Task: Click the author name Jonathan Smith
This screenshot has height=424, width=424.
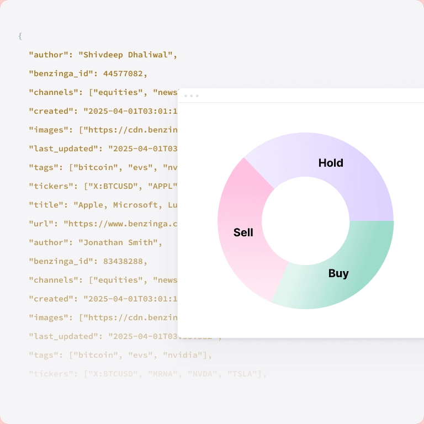Action: tap(120, 242)
